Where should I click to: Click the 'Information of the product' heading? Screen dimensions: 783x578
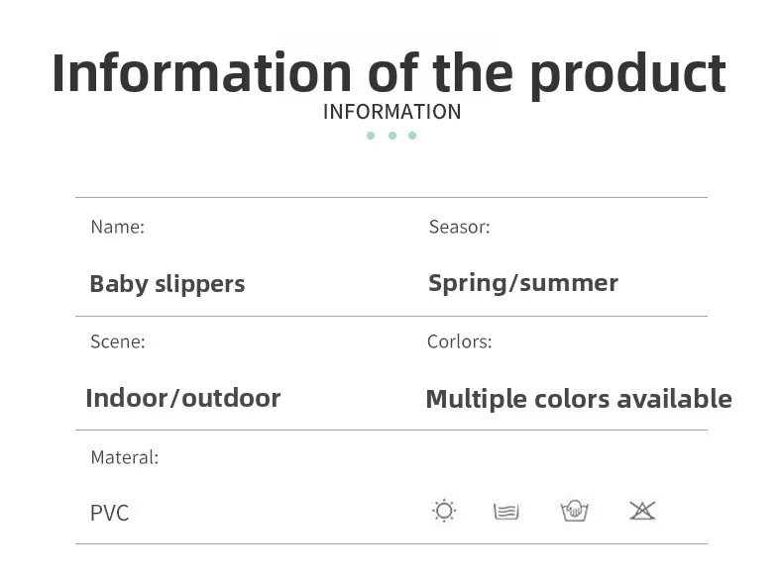click(x=389, y=73)
